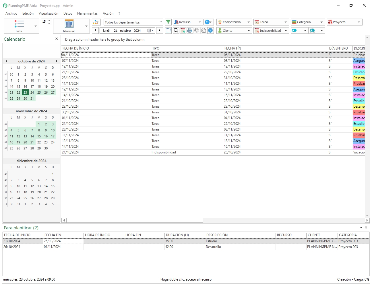Click the add calendar event icon
The image size is (372, 284).
pyautogui.click(x=183, y=30)
